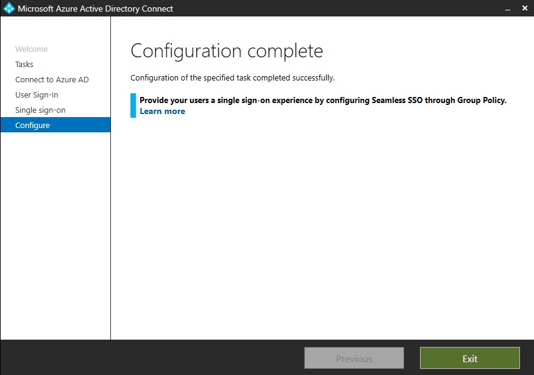Click the greyed-out Previous button
The width and height of the screenshot is (534, 375).
tap(354, 359)
